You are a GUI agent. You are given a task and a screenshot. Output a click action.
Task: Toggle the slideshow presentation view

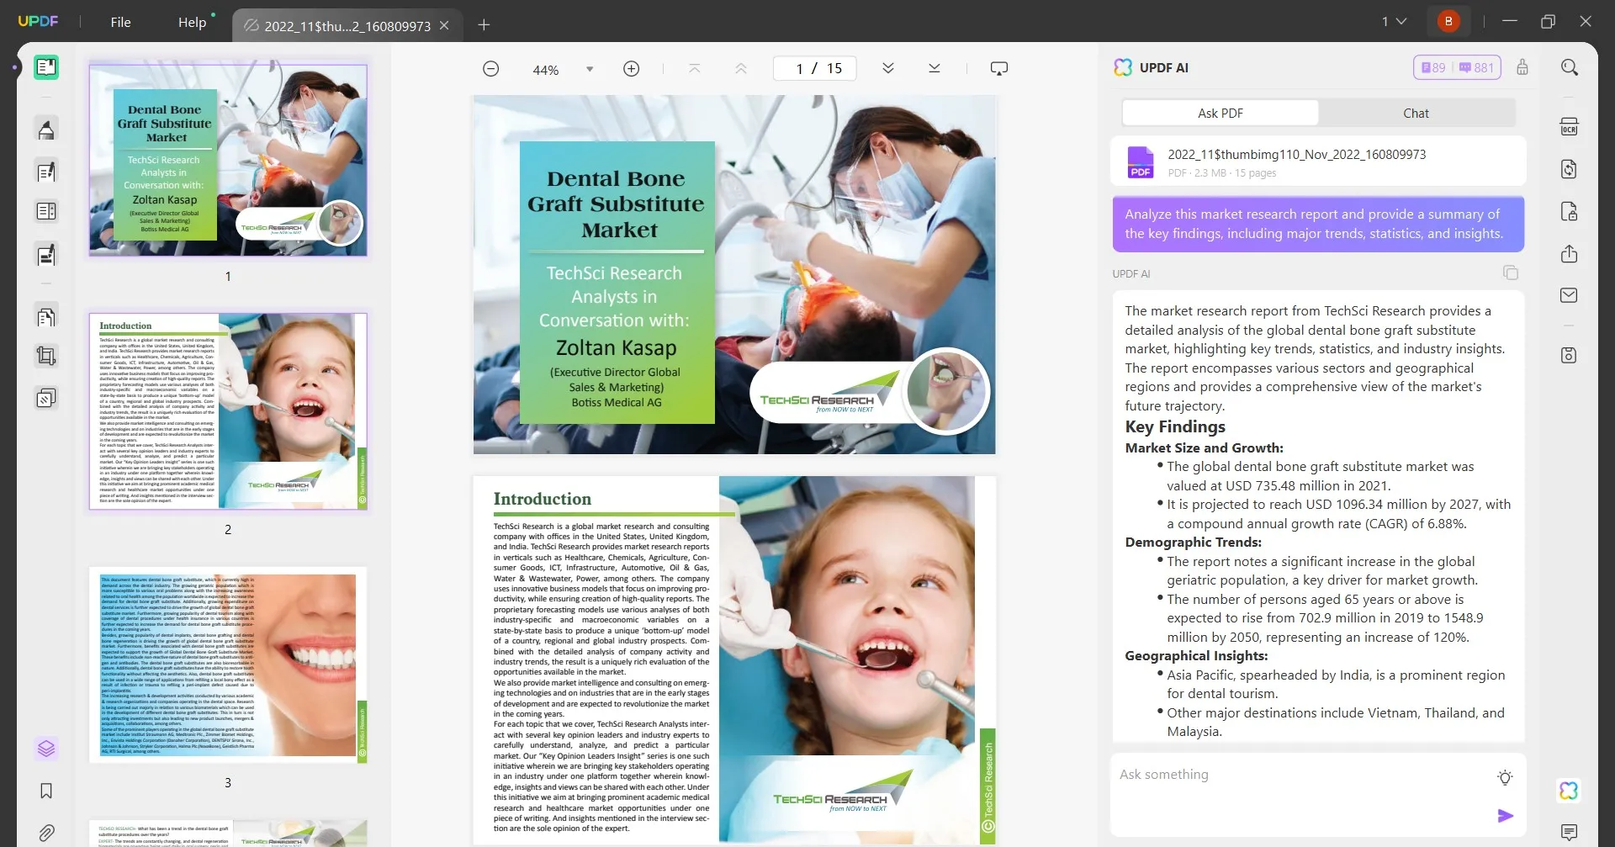coord(998,69)
